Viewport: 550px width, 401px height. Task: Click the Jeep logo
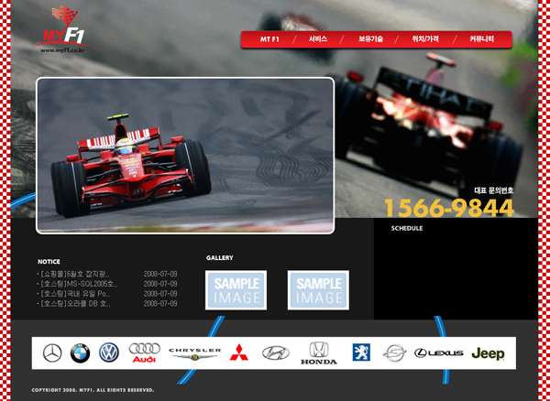coord(488,353)
